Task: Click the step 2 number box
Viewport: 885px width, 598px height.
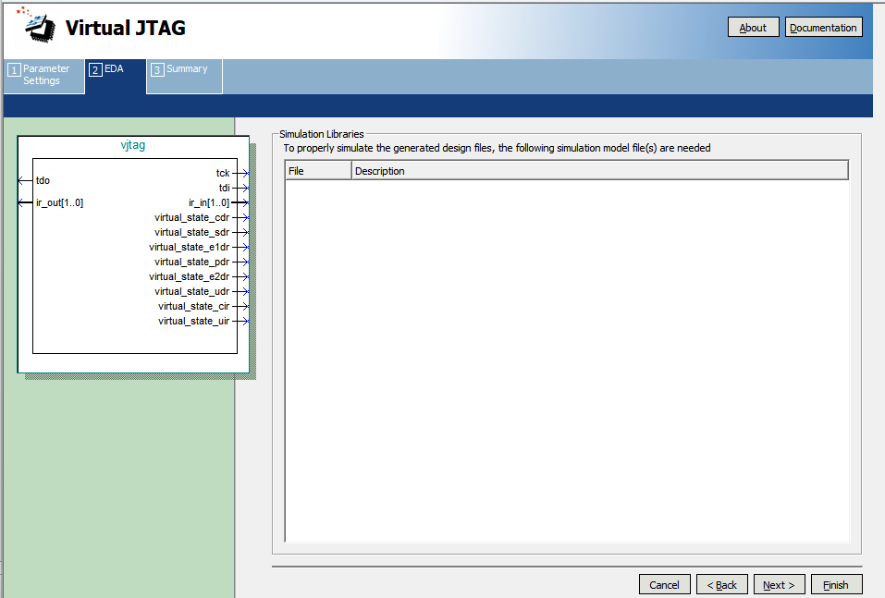Action: point(95,70)
